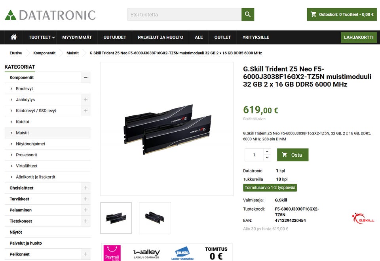Image resolution: width=380 pixels, height=261 pixels.
Task: Click the Paytrail payment icon
Action: [x=112, y=253]
